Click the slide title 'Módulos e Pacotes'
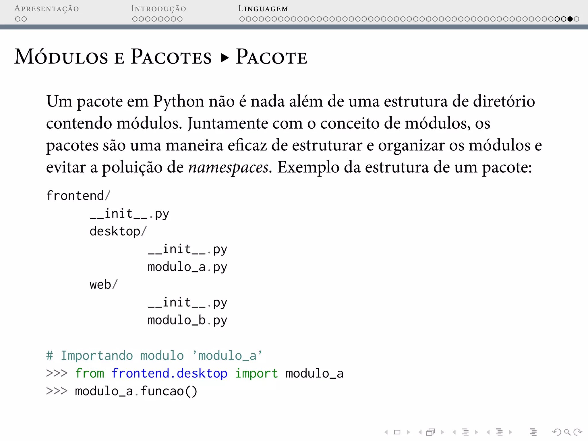588x441 pixels. [x=113, y=57]
